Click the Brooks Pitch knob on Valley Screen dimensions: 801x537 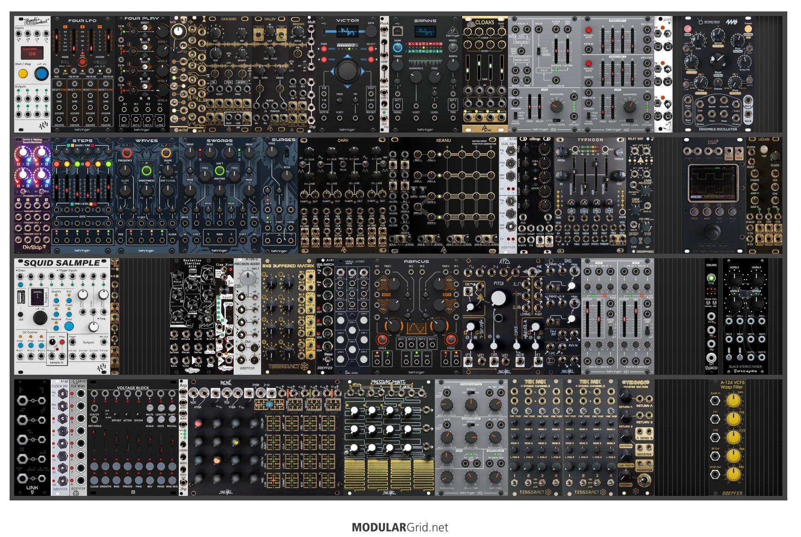coord(298,32)
